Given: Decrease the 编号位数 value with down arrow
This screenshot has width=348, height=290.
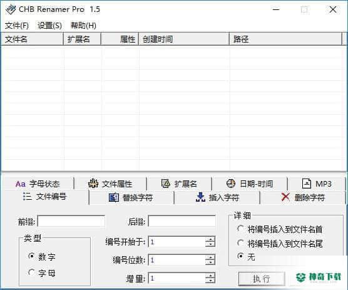Looking at the screenshot, I should 210,262.
